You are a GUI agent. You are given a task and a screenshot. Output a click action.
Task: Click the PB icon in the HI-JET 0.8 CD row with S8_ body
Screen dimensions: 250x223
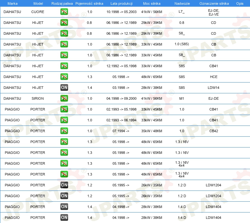click(64, 33)
